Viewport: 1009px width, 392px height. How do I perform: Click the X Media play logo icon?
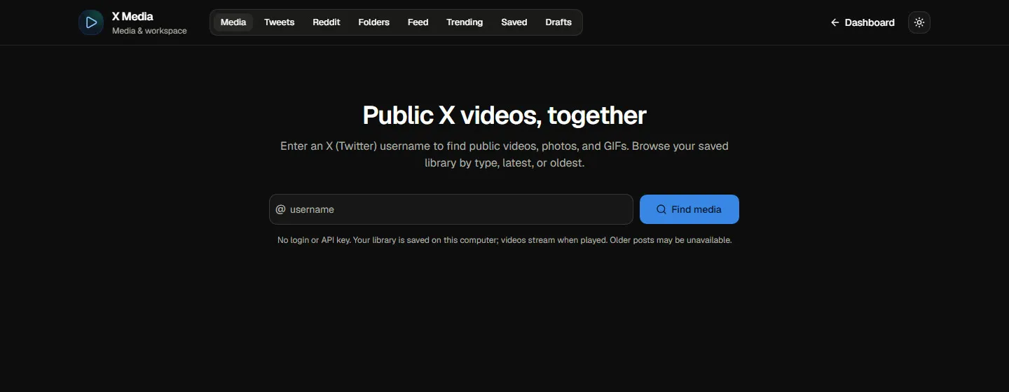point(91,22)
